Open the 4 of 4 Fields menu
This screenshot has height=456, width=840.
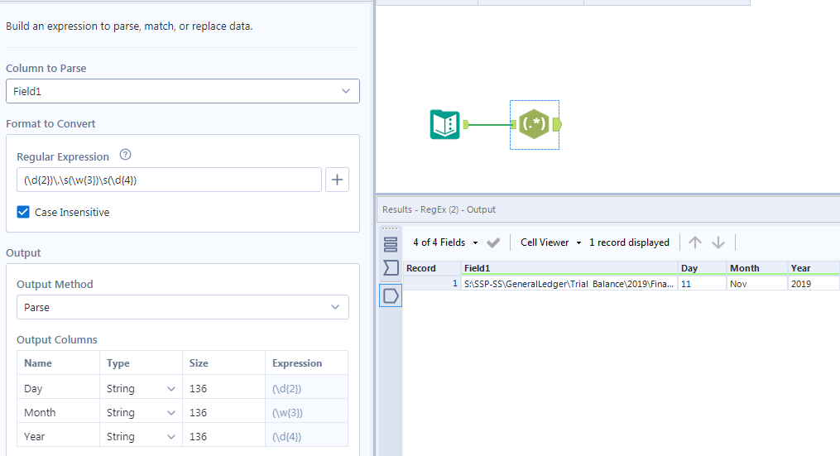click(x=445, y=242)
